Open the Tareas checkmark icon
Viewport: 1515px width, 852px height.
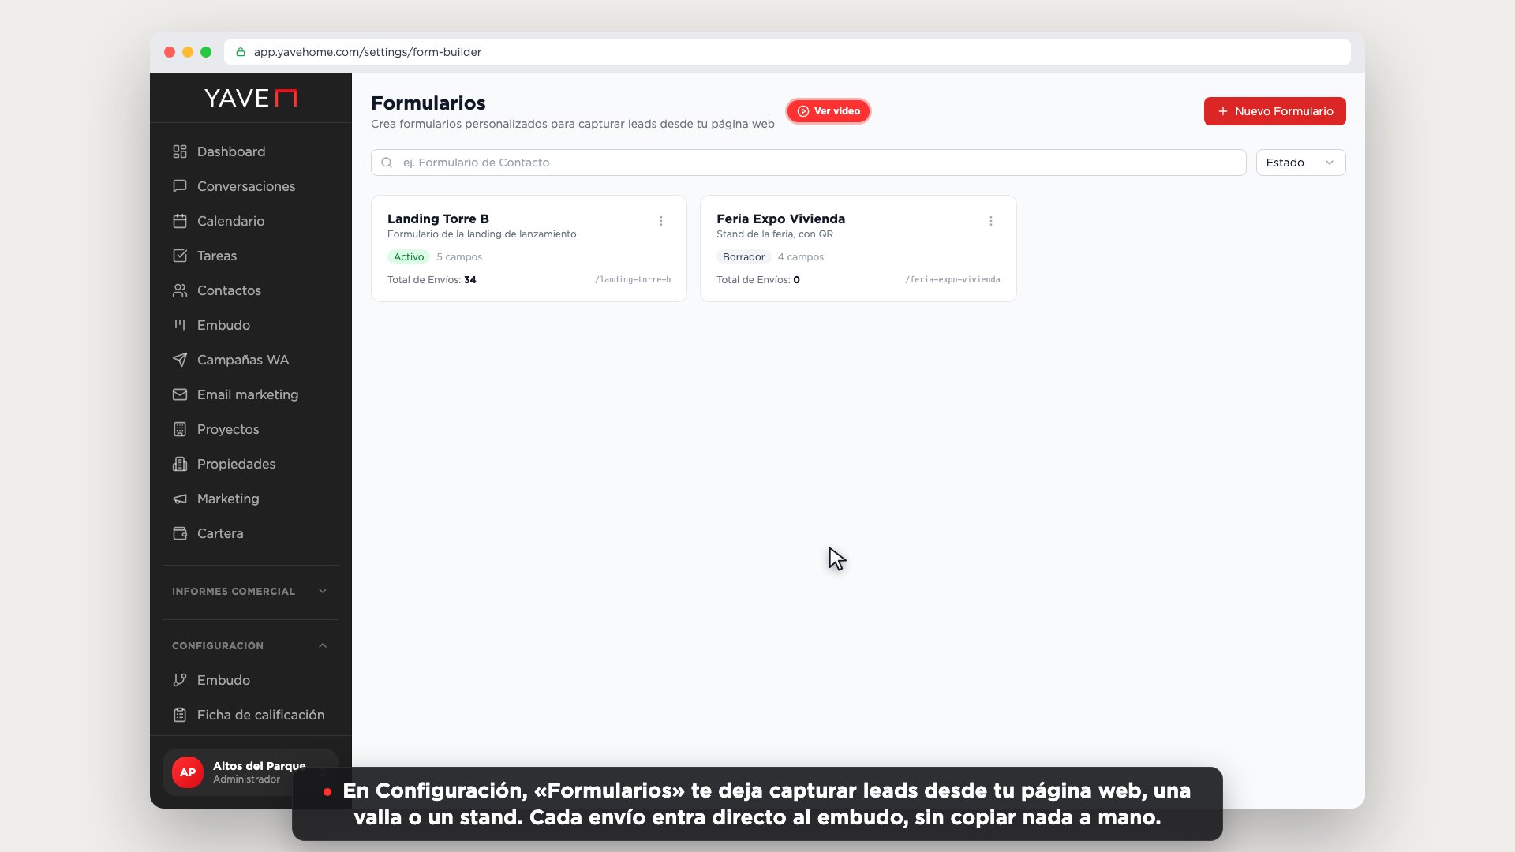(180, 256)
